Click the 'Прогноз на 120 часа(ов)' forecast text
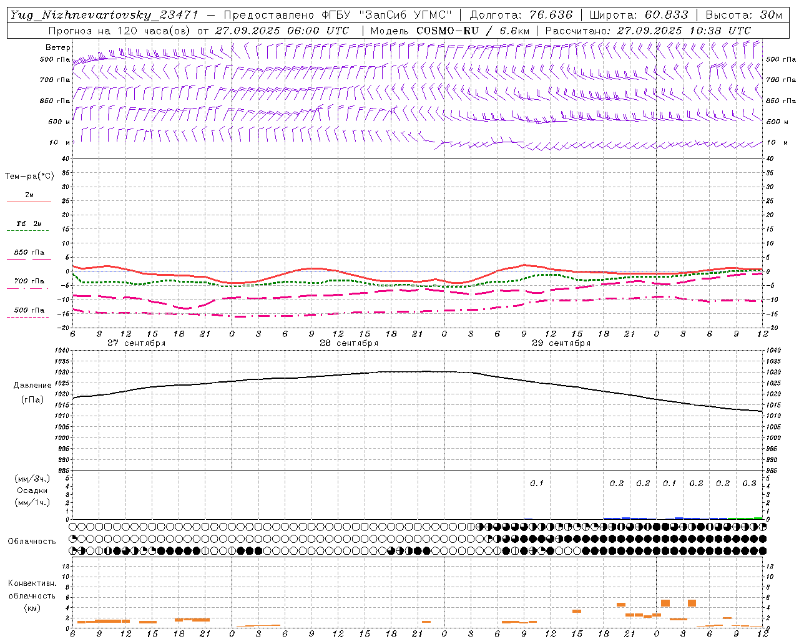This screenshot has width=799, height=639. [x=120, y=31]
